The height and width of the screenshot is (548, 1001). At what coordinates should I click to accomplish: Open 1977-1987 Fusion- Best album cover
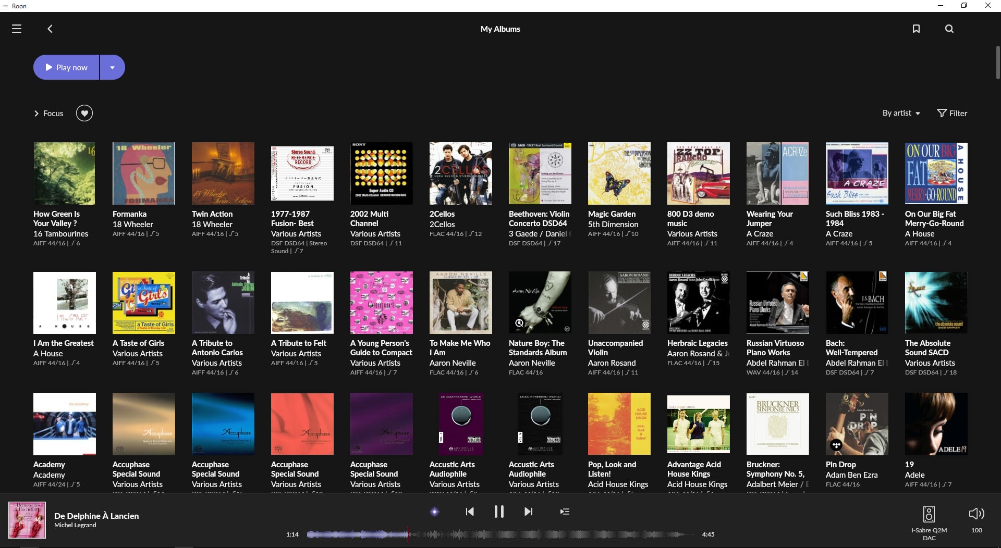pos(302,173)
